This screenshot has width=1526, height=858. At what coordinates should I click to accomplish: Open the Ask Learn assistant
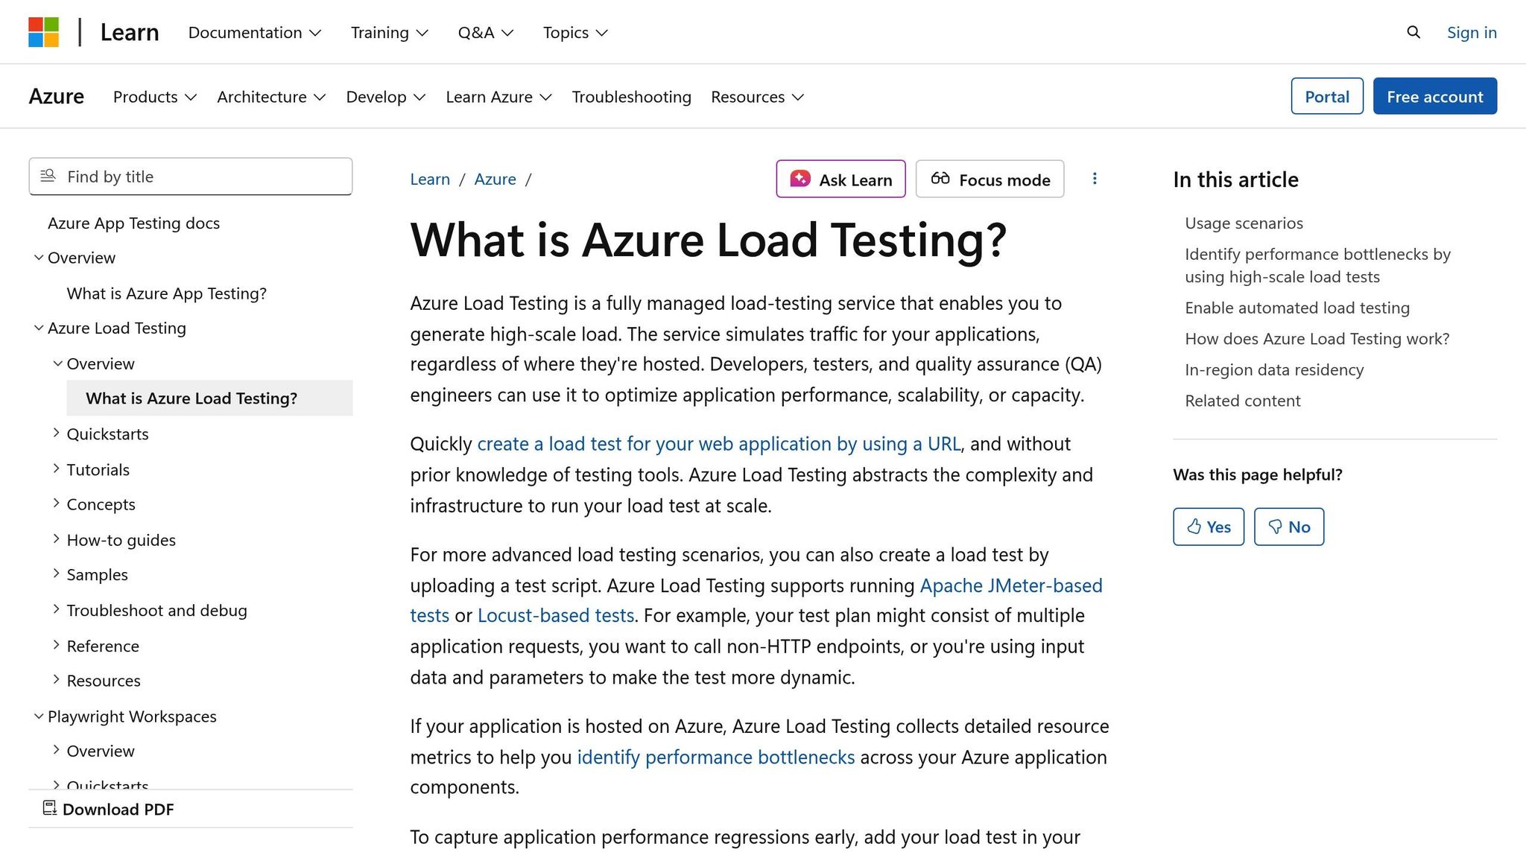(x=840, y=179)
